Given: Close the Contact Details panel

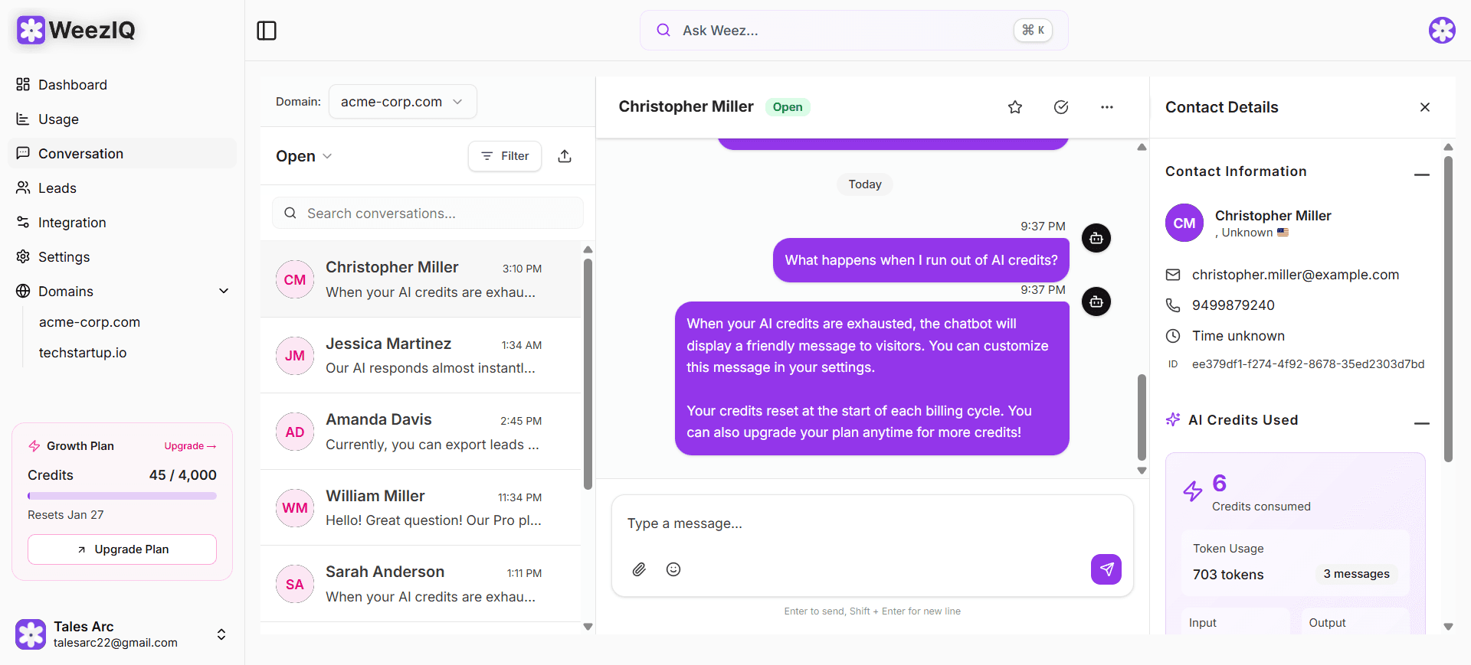Looking at the screenshot, I should click(1425, 107).
